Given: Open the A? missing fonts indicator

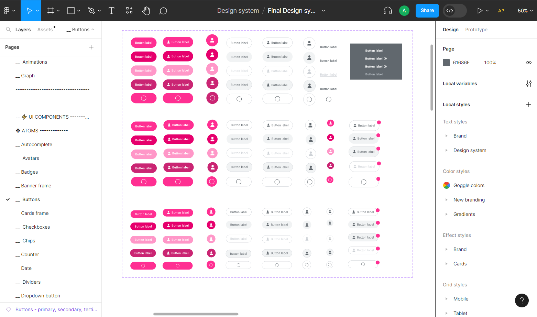Looking at the screenshot, I should pos(501,11).
